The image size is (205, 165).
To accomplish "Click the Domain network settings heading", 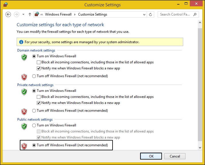I will click(36, 50).
